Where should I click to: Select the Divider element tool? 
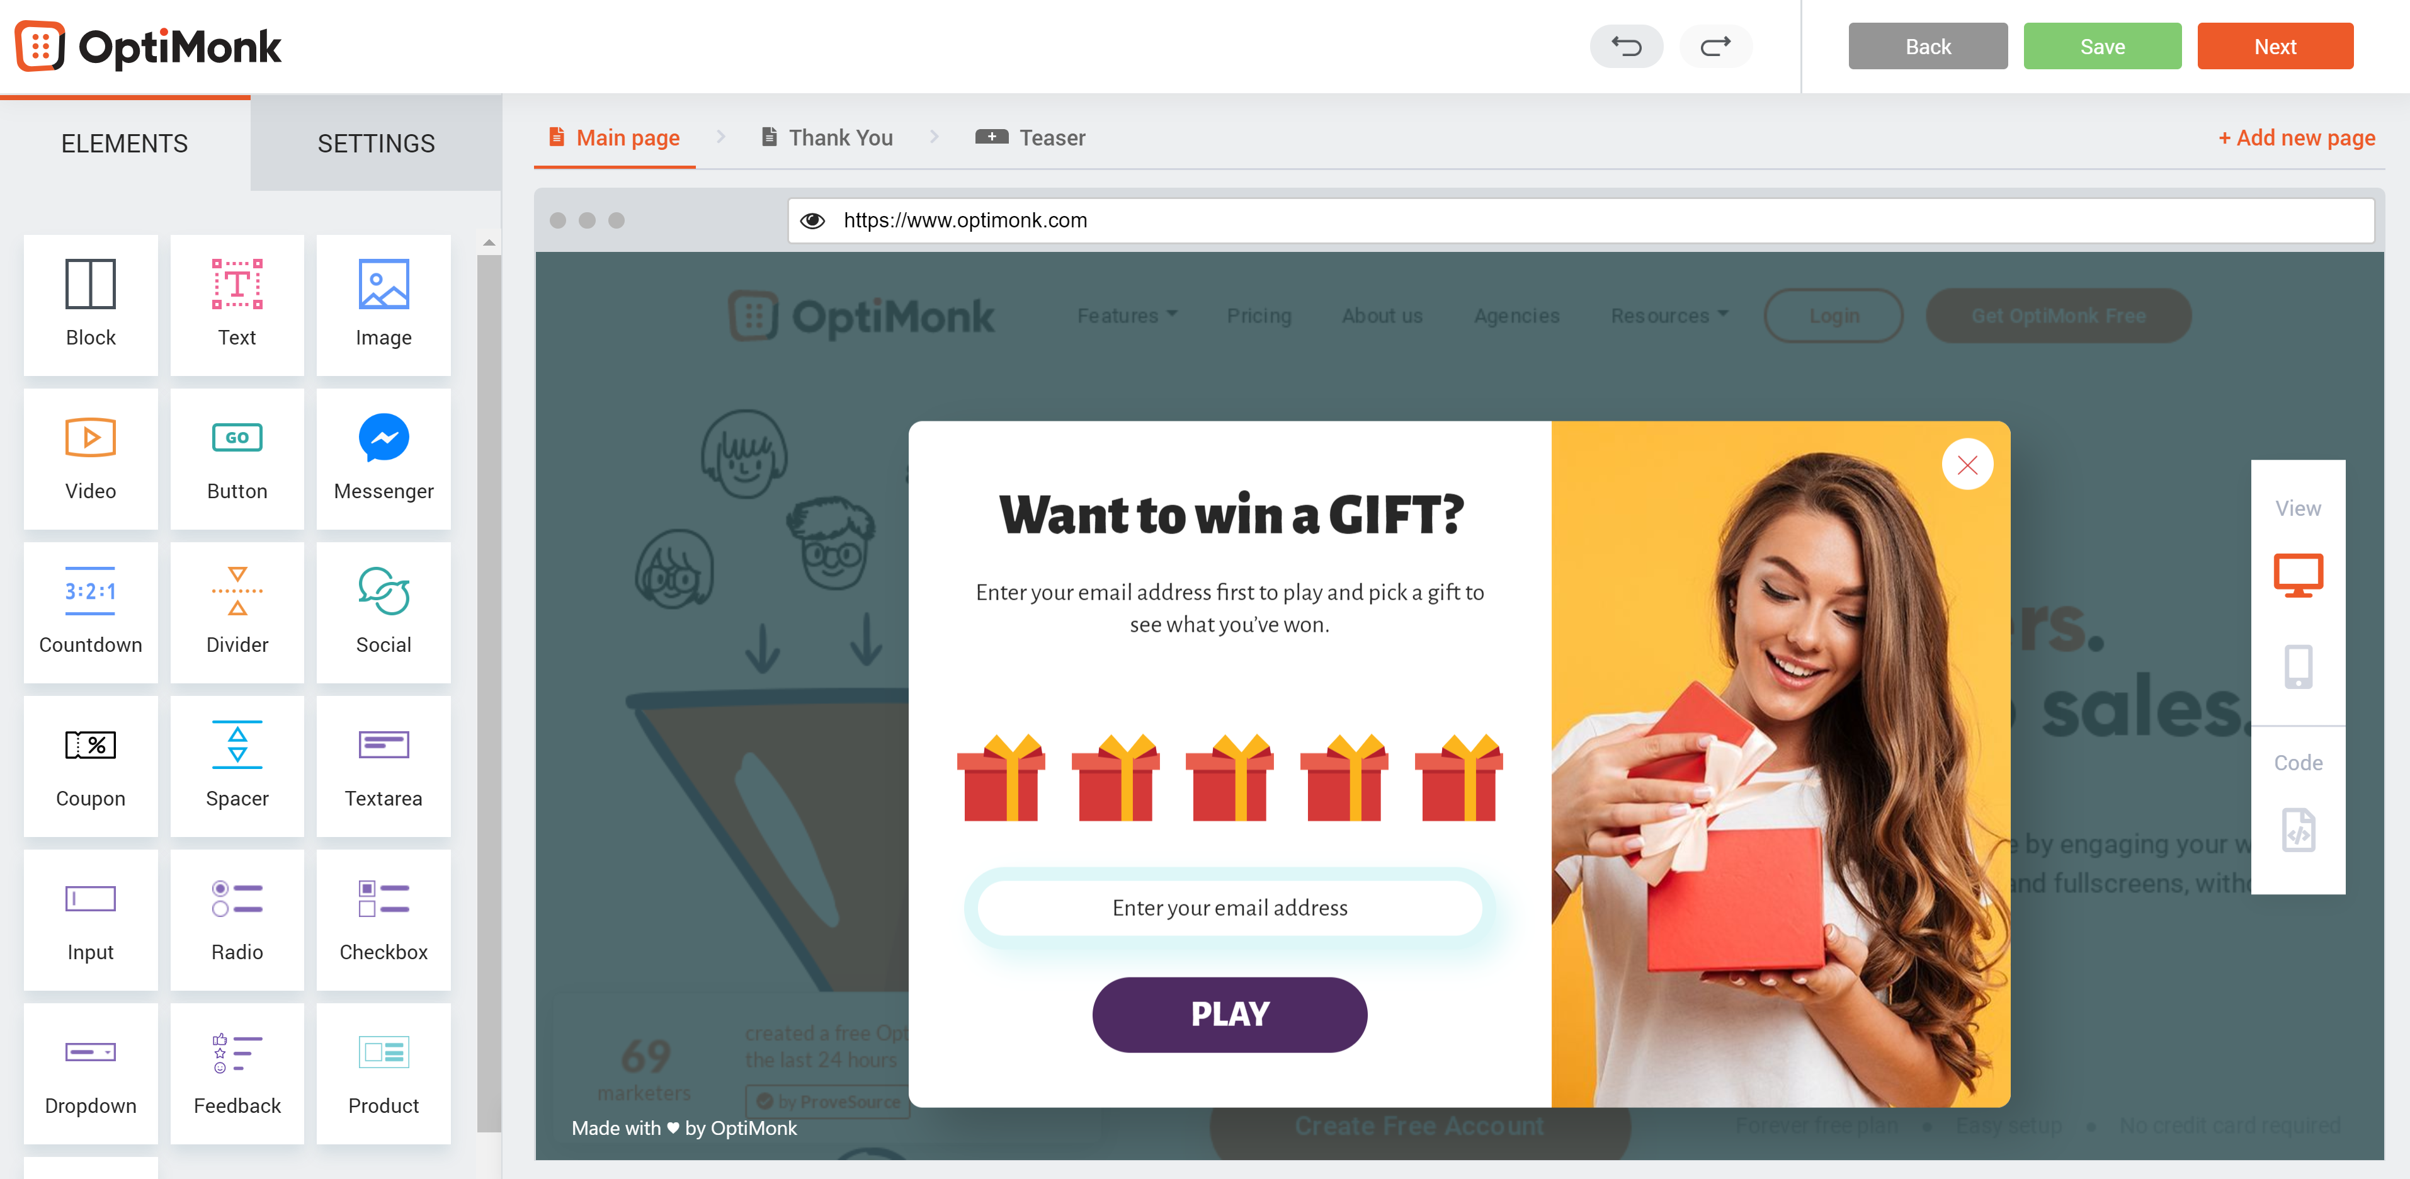point(237,607)
